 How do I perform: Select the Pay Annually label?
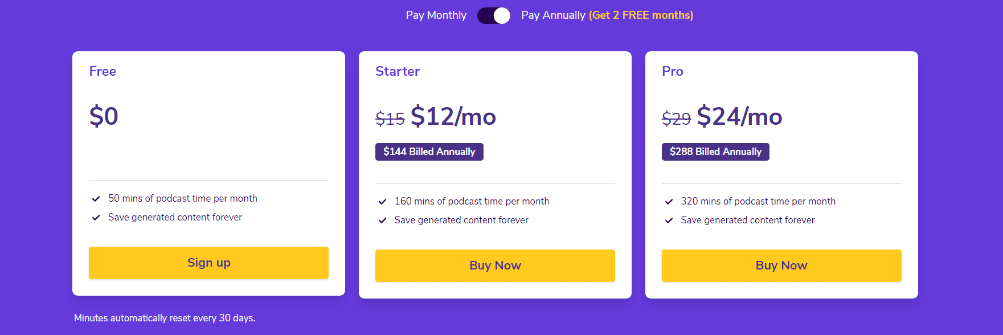point(553,15)
